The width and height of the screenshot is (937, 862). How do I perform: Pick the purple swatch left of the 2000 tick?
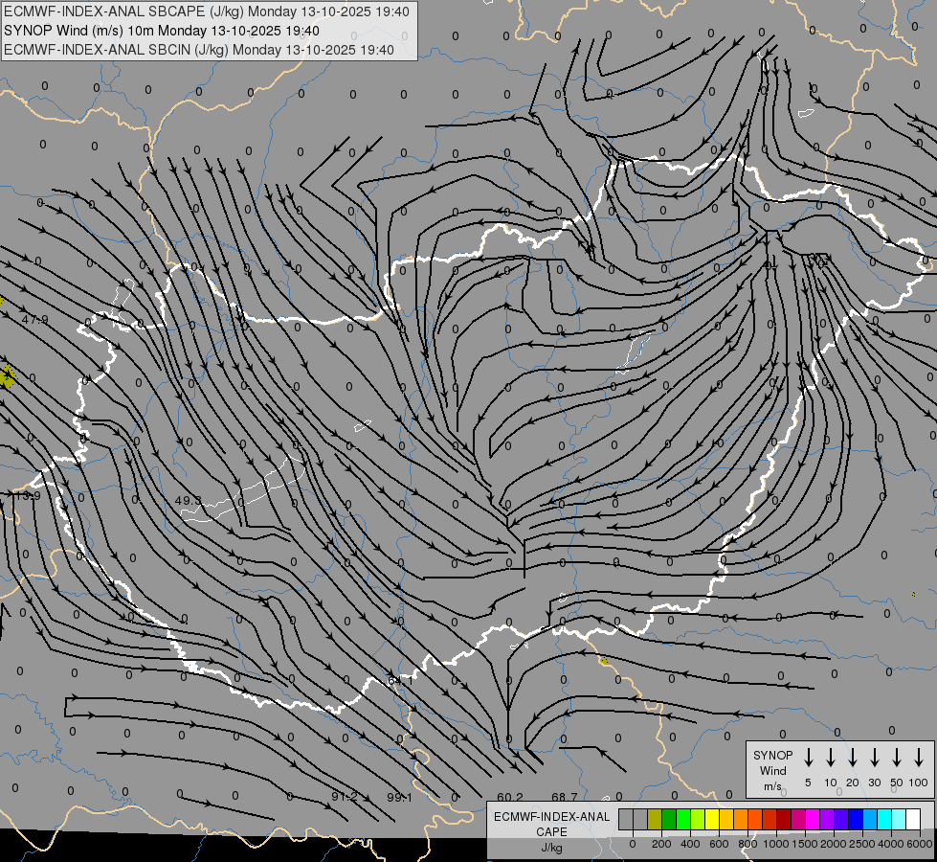(827, 819)
